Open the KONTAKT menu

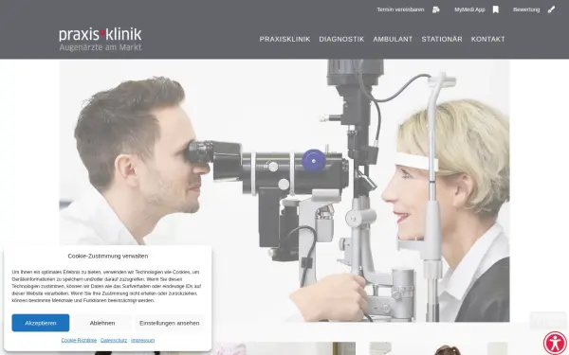(487, 39)
